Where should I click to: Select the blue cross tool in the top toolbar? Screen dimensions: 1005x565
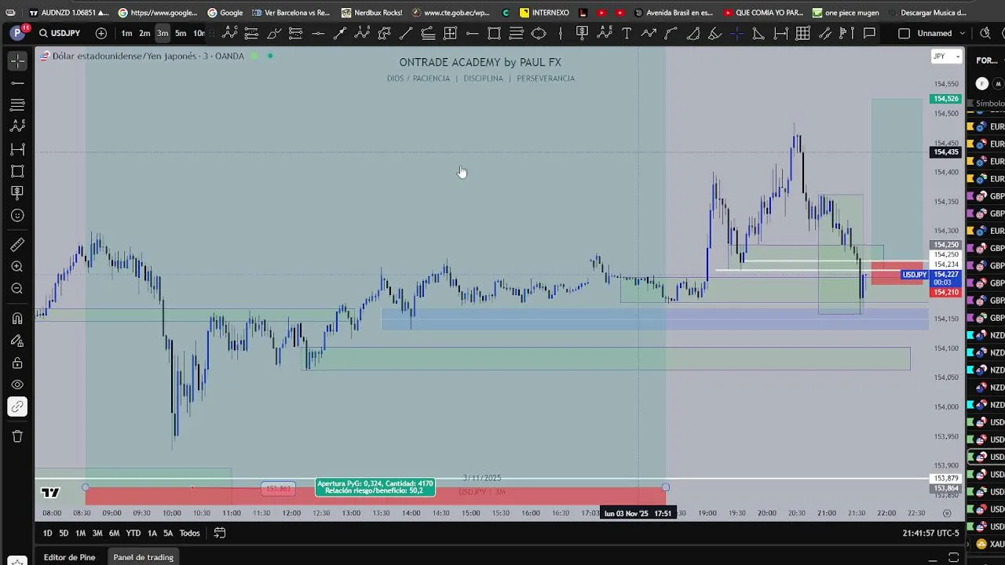coord(736,33)
